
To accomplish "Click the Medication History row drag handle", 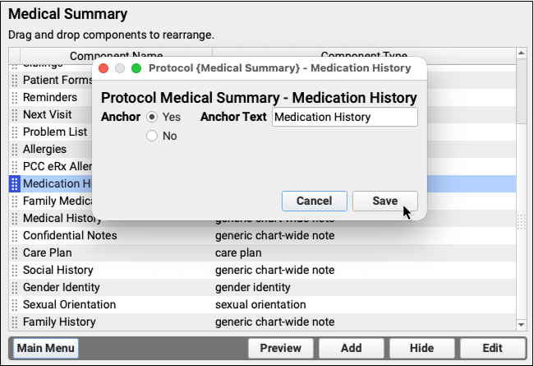I will tap(15, 184).
